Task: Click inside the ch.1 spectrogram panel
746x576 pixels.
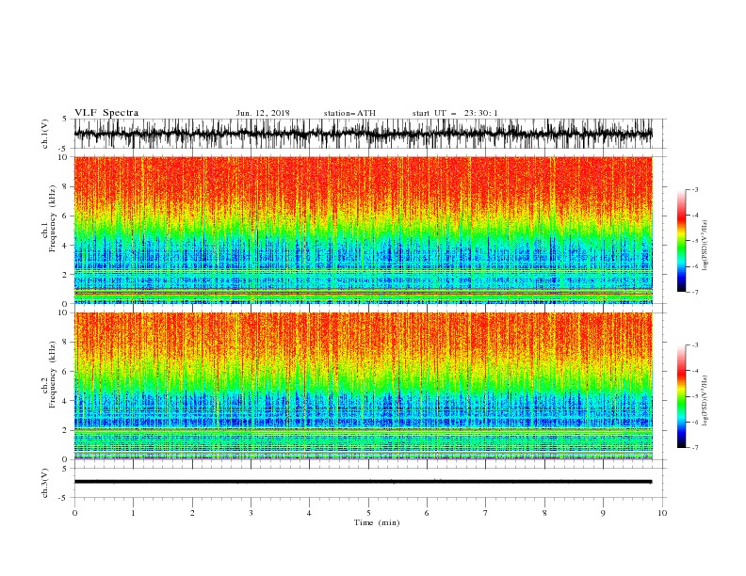Action: (363, 230)
